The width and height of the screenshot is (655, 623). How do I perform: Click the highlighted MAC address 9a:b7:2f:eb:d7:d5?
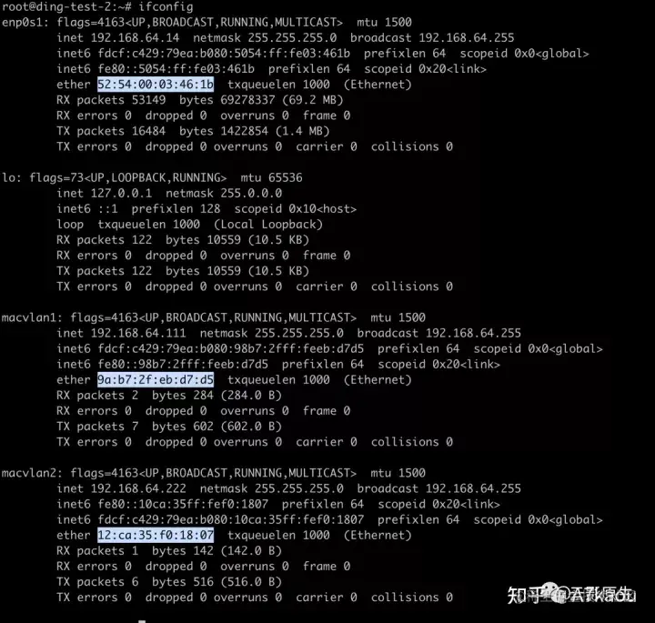click(156, 379)
